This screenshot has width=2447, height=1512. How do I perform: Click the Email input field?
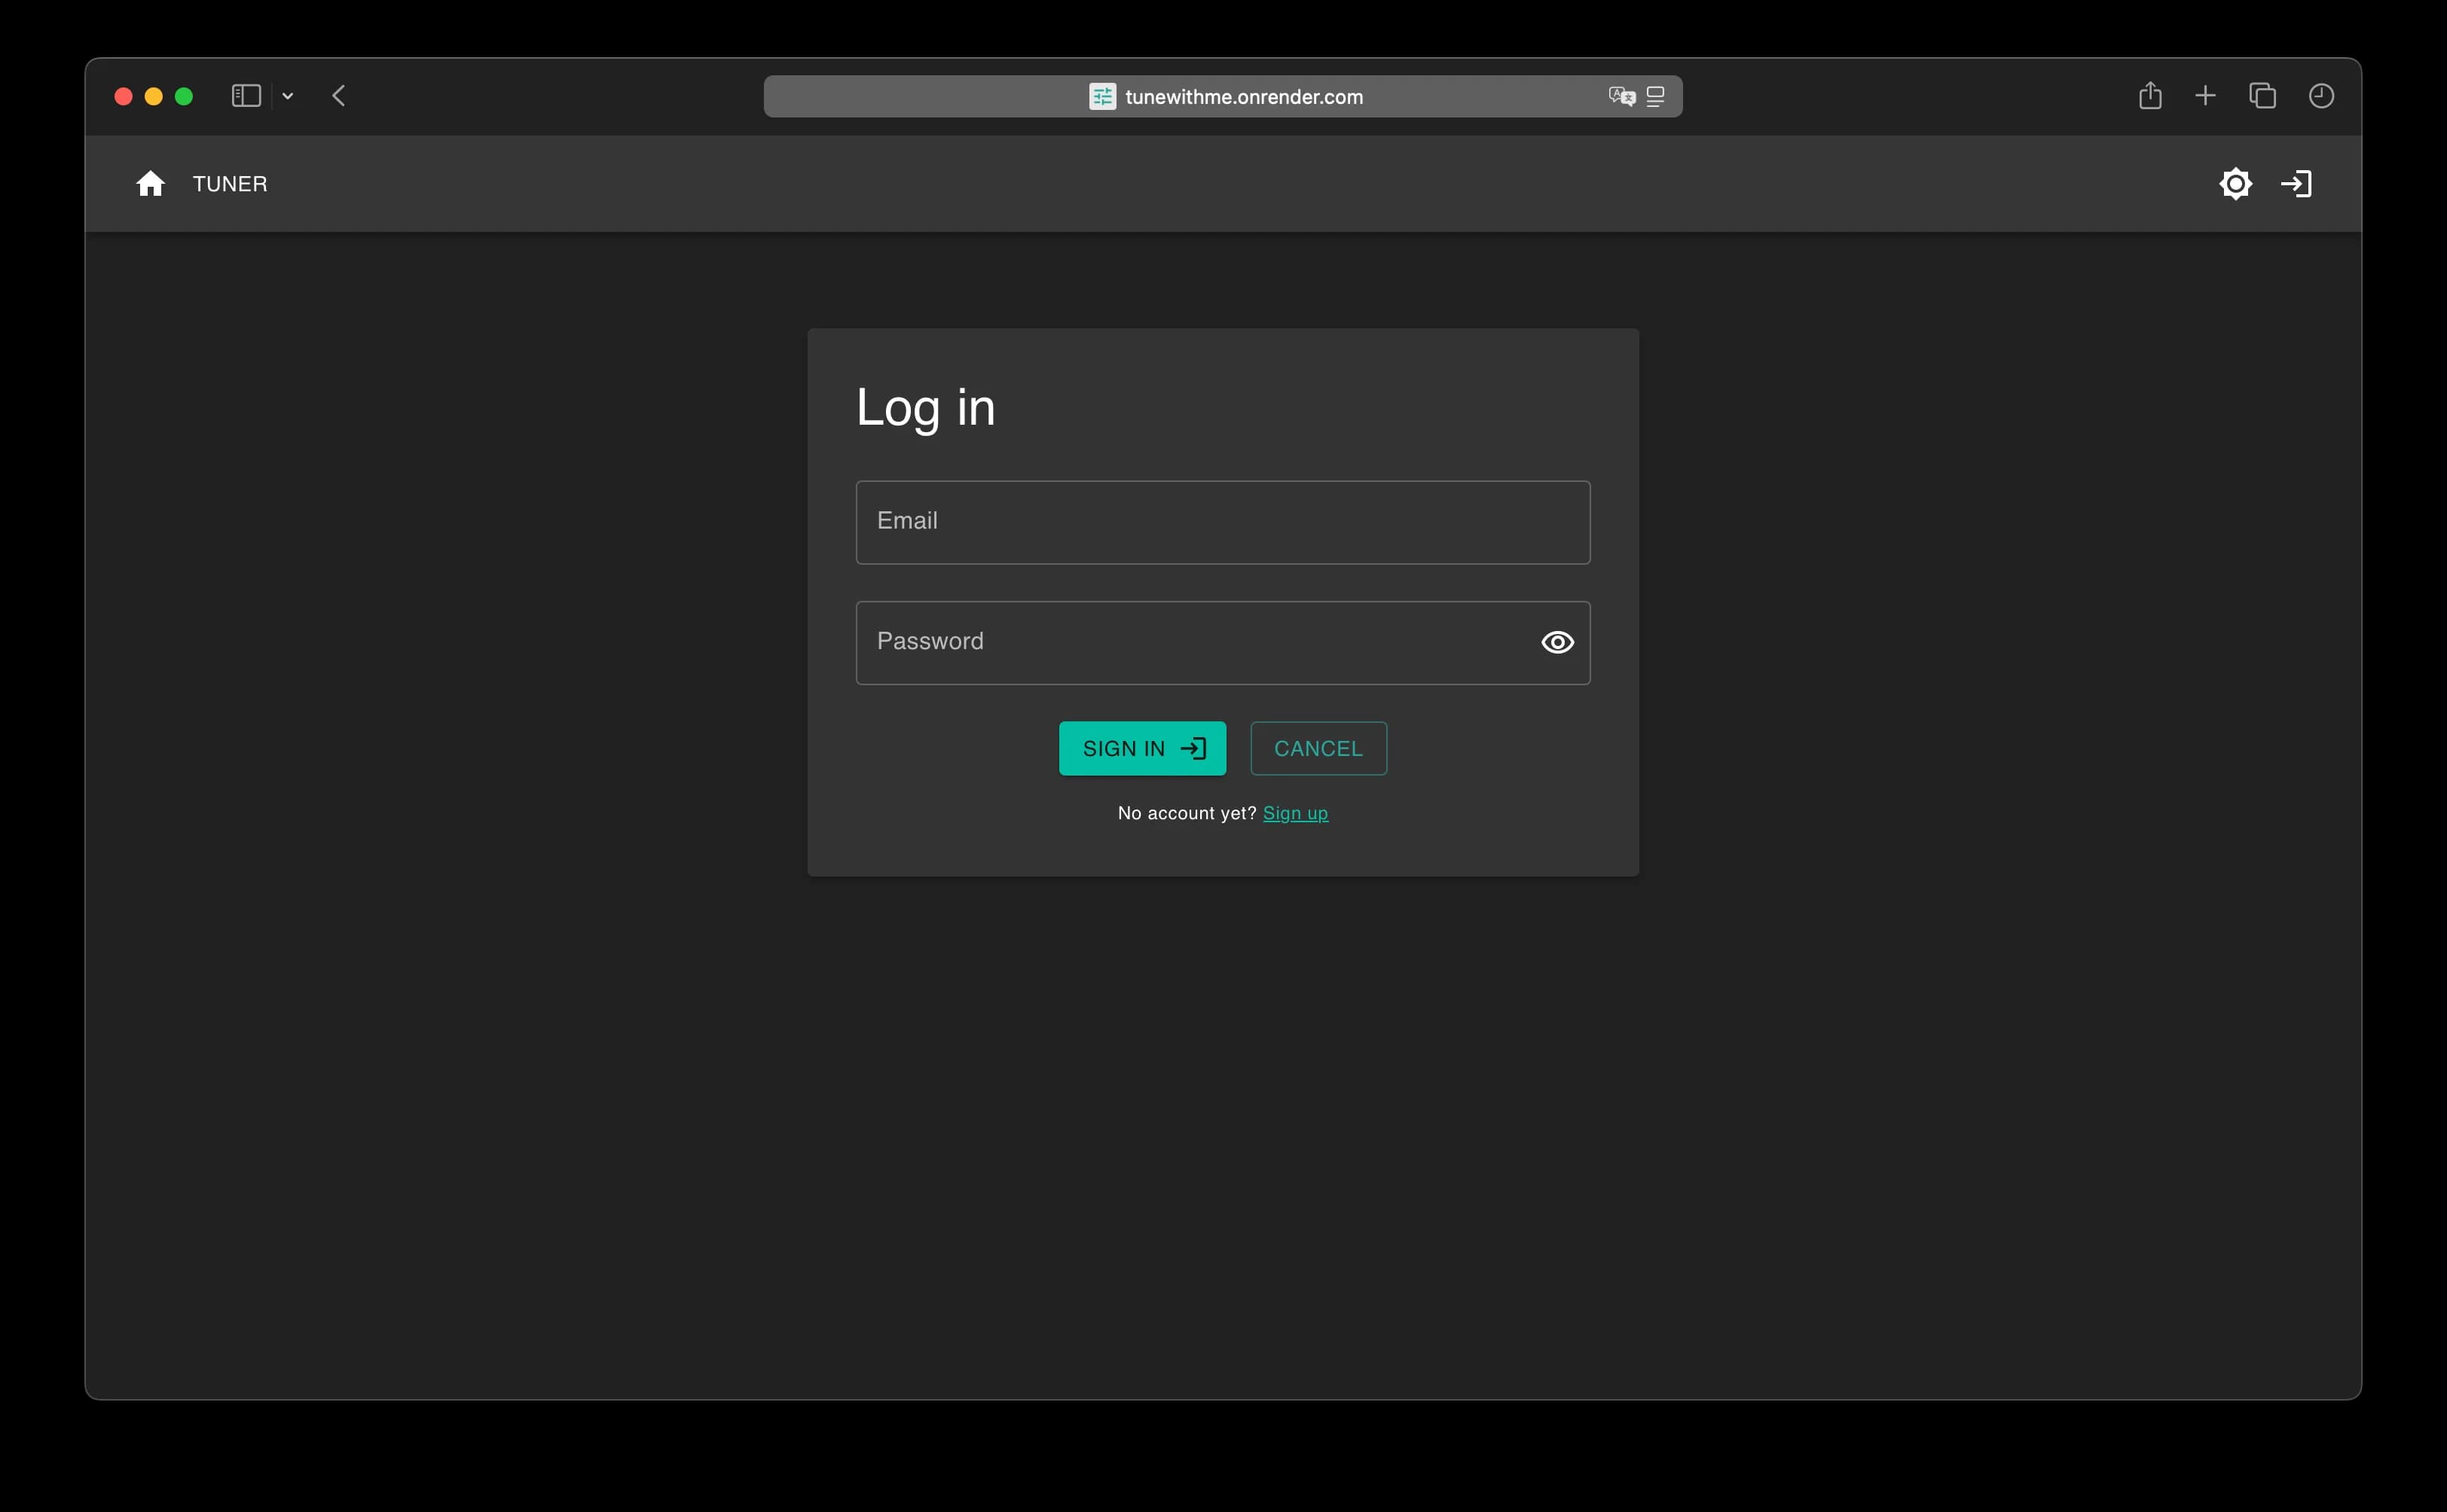coord(1221,521)
